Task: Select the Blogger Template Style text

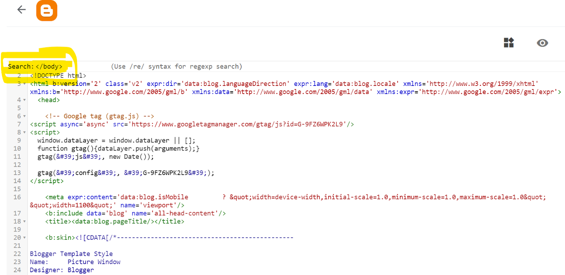Action: [x=71, y=254]
